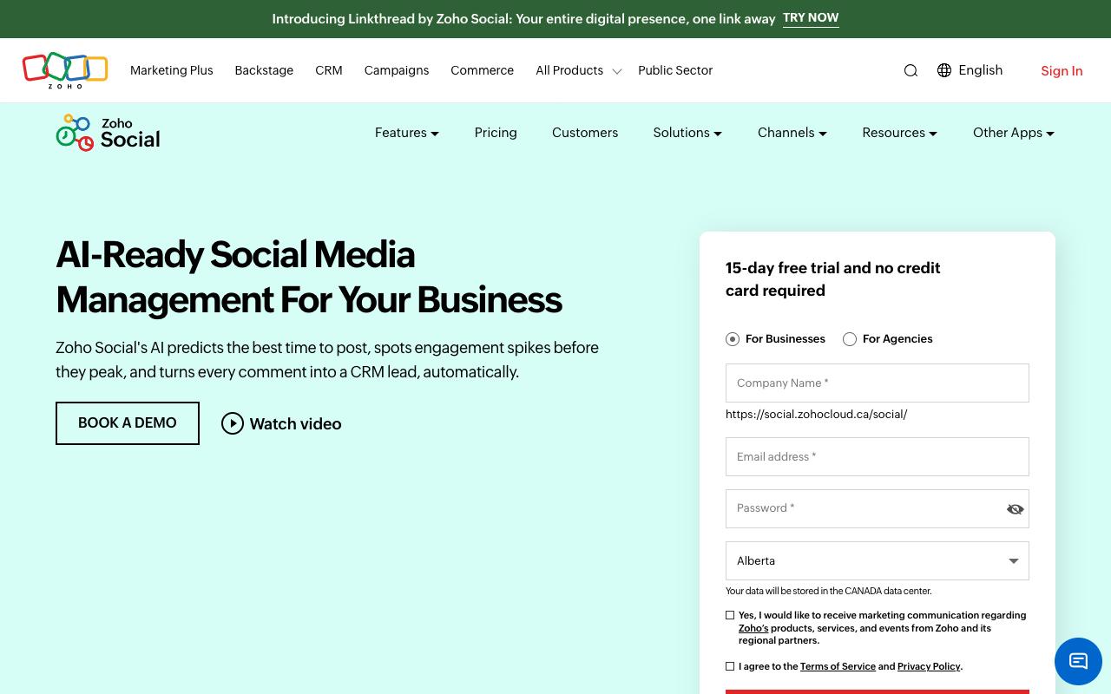1111x694 pixels.
Task: Open the live chat bubble icon
Action: pyautogui.click(x=1078, y=661)
